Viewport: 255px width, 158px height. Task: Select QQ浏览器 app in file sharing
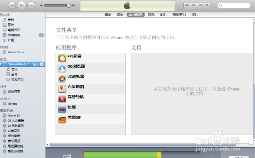tap(91, 68)
